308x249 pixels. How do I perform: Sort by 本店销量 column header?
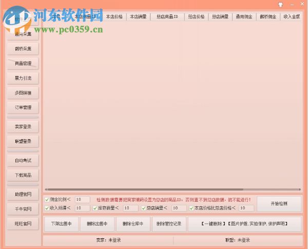click(138, 17)
